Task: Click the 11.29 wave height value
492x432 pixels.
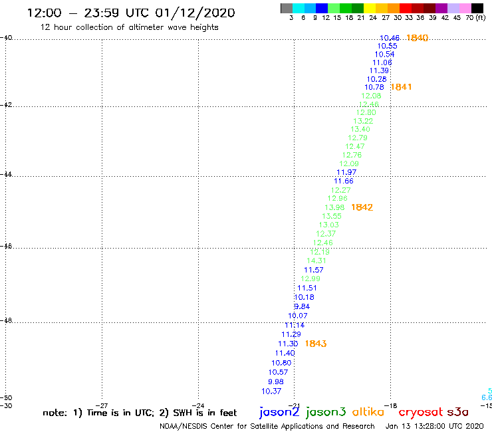Action: point(291,334)
